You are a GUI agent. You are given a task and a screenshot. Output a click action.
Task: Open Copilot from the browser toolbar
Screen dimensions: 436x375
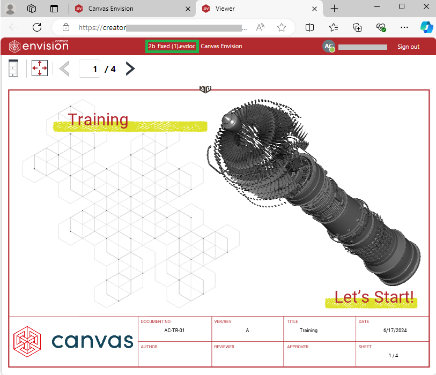click(427, 27)
